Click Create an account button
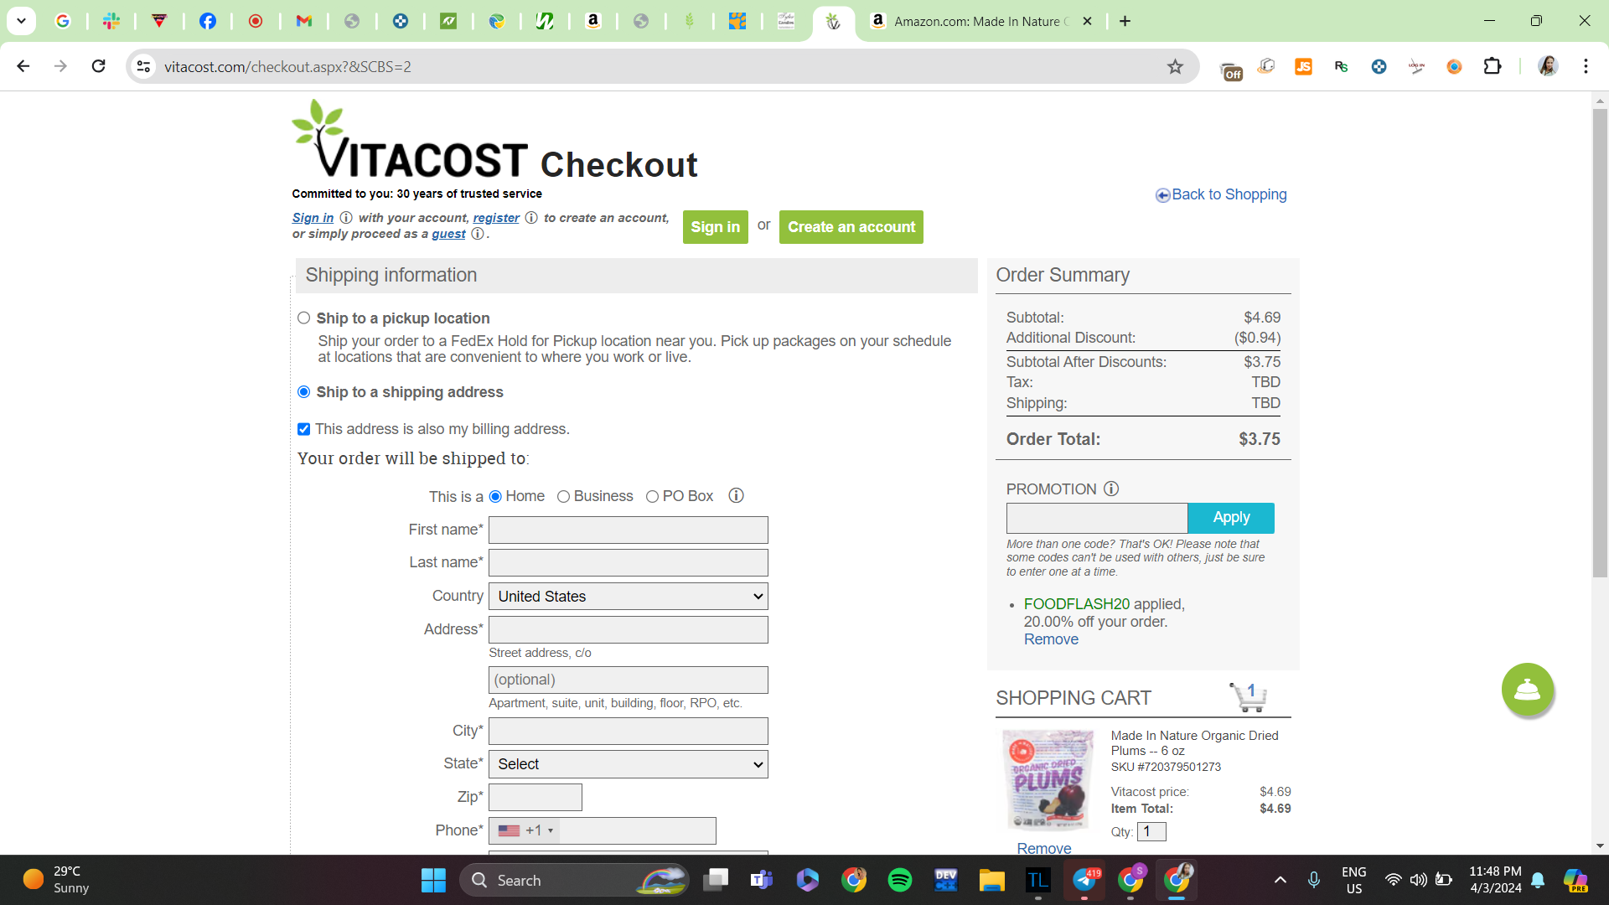 [851, 227]
